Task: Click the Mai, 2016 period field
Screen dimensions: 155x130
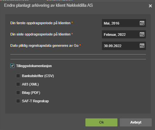Action: point(124,23)
